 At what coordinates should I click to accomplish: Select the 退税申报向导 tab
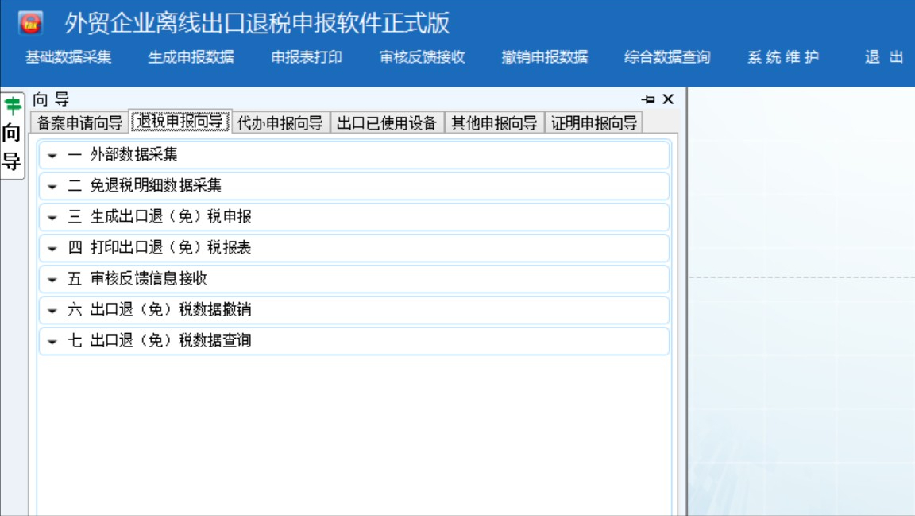180,121
